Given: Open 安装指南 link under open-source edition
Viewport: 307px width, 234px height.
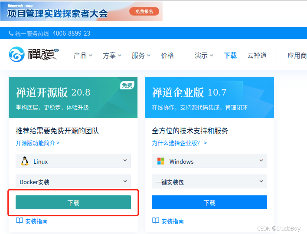Looking at the screenshot, I should (x=36, y=221).
